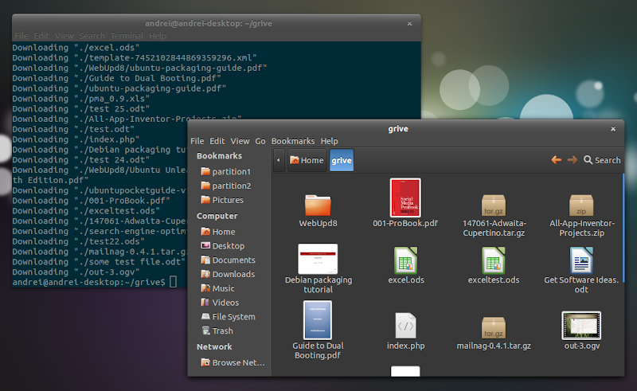Open the Terminal menu in terminal window

pos(127,36)
